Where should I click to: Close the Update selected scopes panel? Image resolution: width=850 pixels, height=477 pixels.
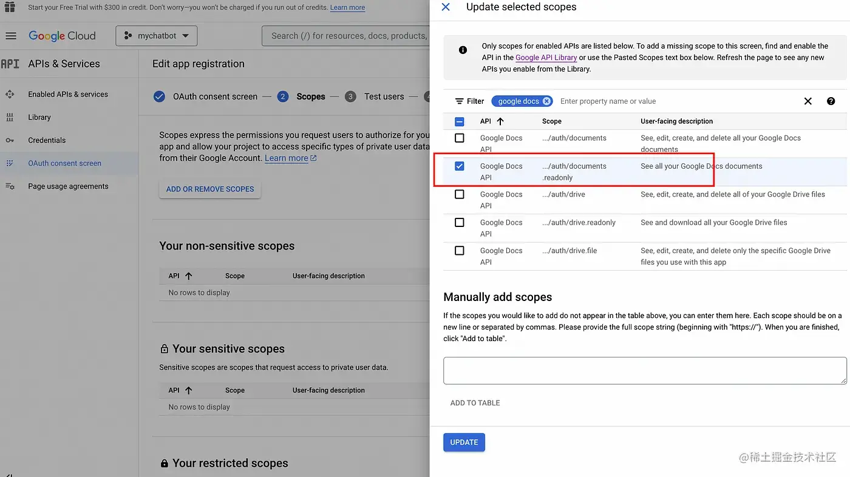(x=446, y=7)
